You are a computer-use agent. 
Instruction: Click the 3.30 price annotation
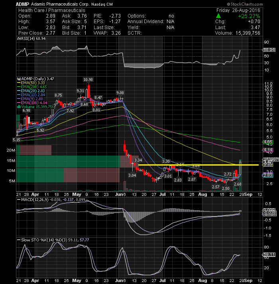pos(166,161)
